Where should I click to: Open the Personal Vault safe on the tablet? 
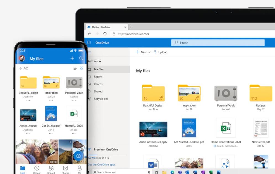click(226, 93)
